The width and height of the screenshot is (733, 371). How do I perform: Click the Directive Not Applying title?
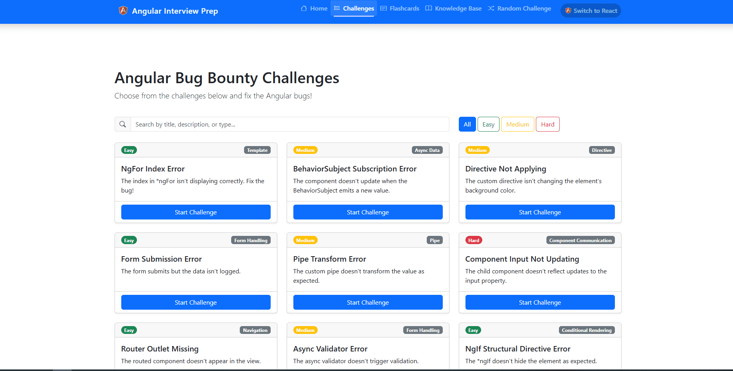pyautogui.click(x=506, y=169)
